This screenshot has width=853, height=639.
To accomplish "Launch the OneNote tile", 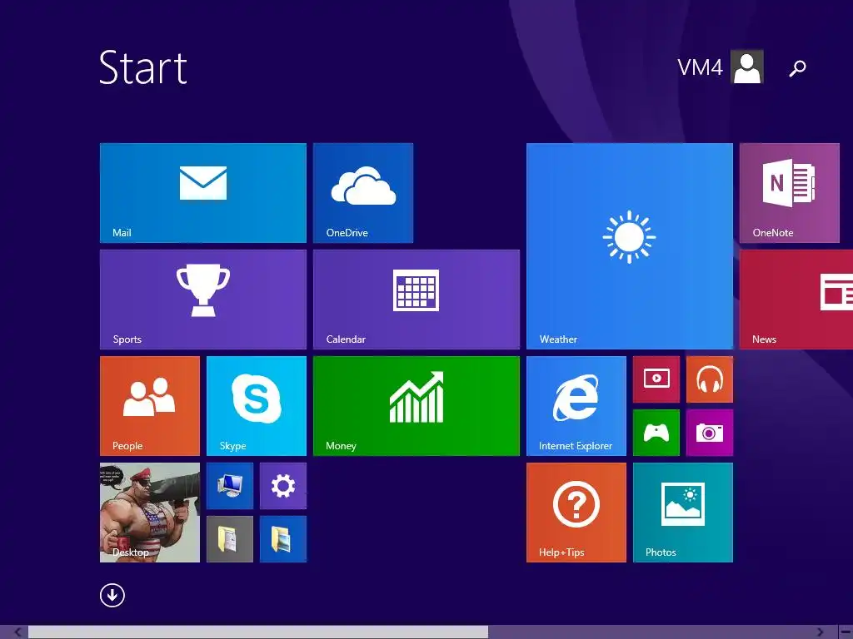I will pyautogui.click(x=790, y=193).
